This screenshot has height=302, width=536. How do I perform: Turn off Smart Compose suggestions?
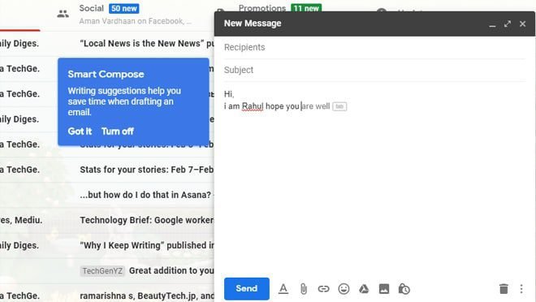[x=117, y=132]
